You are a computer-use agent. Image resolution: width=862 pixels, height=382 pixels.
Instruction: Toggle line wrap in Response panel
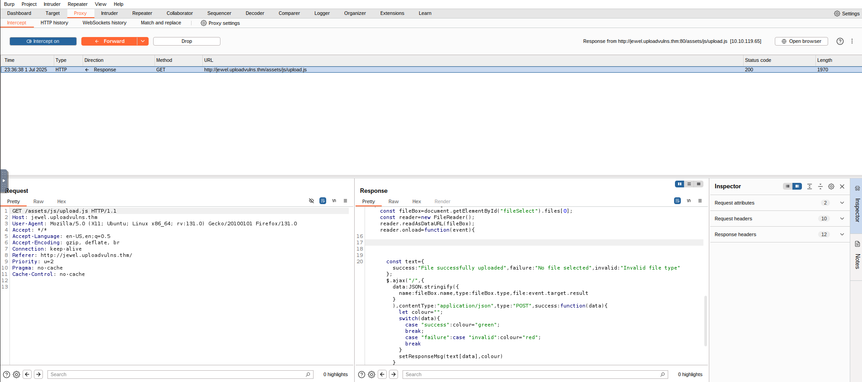click(x=677, y=201)
